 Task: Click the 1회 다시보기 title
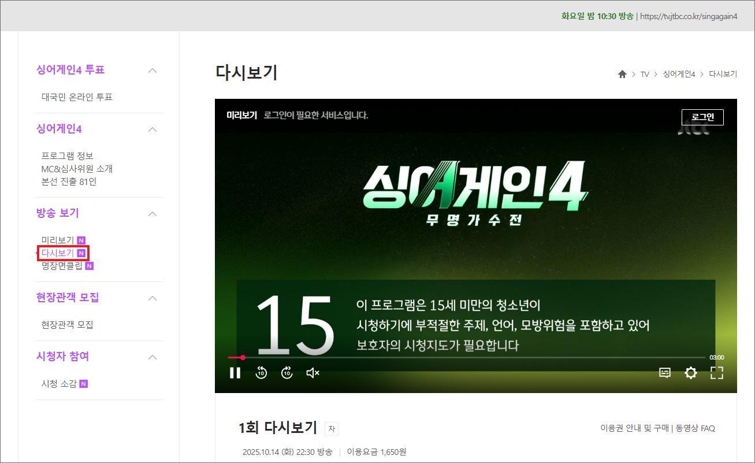277,428
